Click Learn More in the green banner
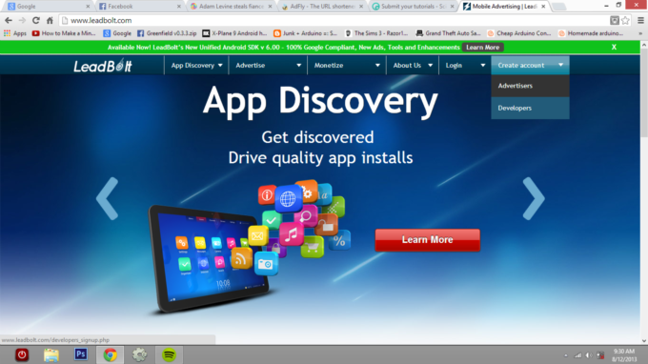Viewport: 648px width, 364px height. coord(483,47)
